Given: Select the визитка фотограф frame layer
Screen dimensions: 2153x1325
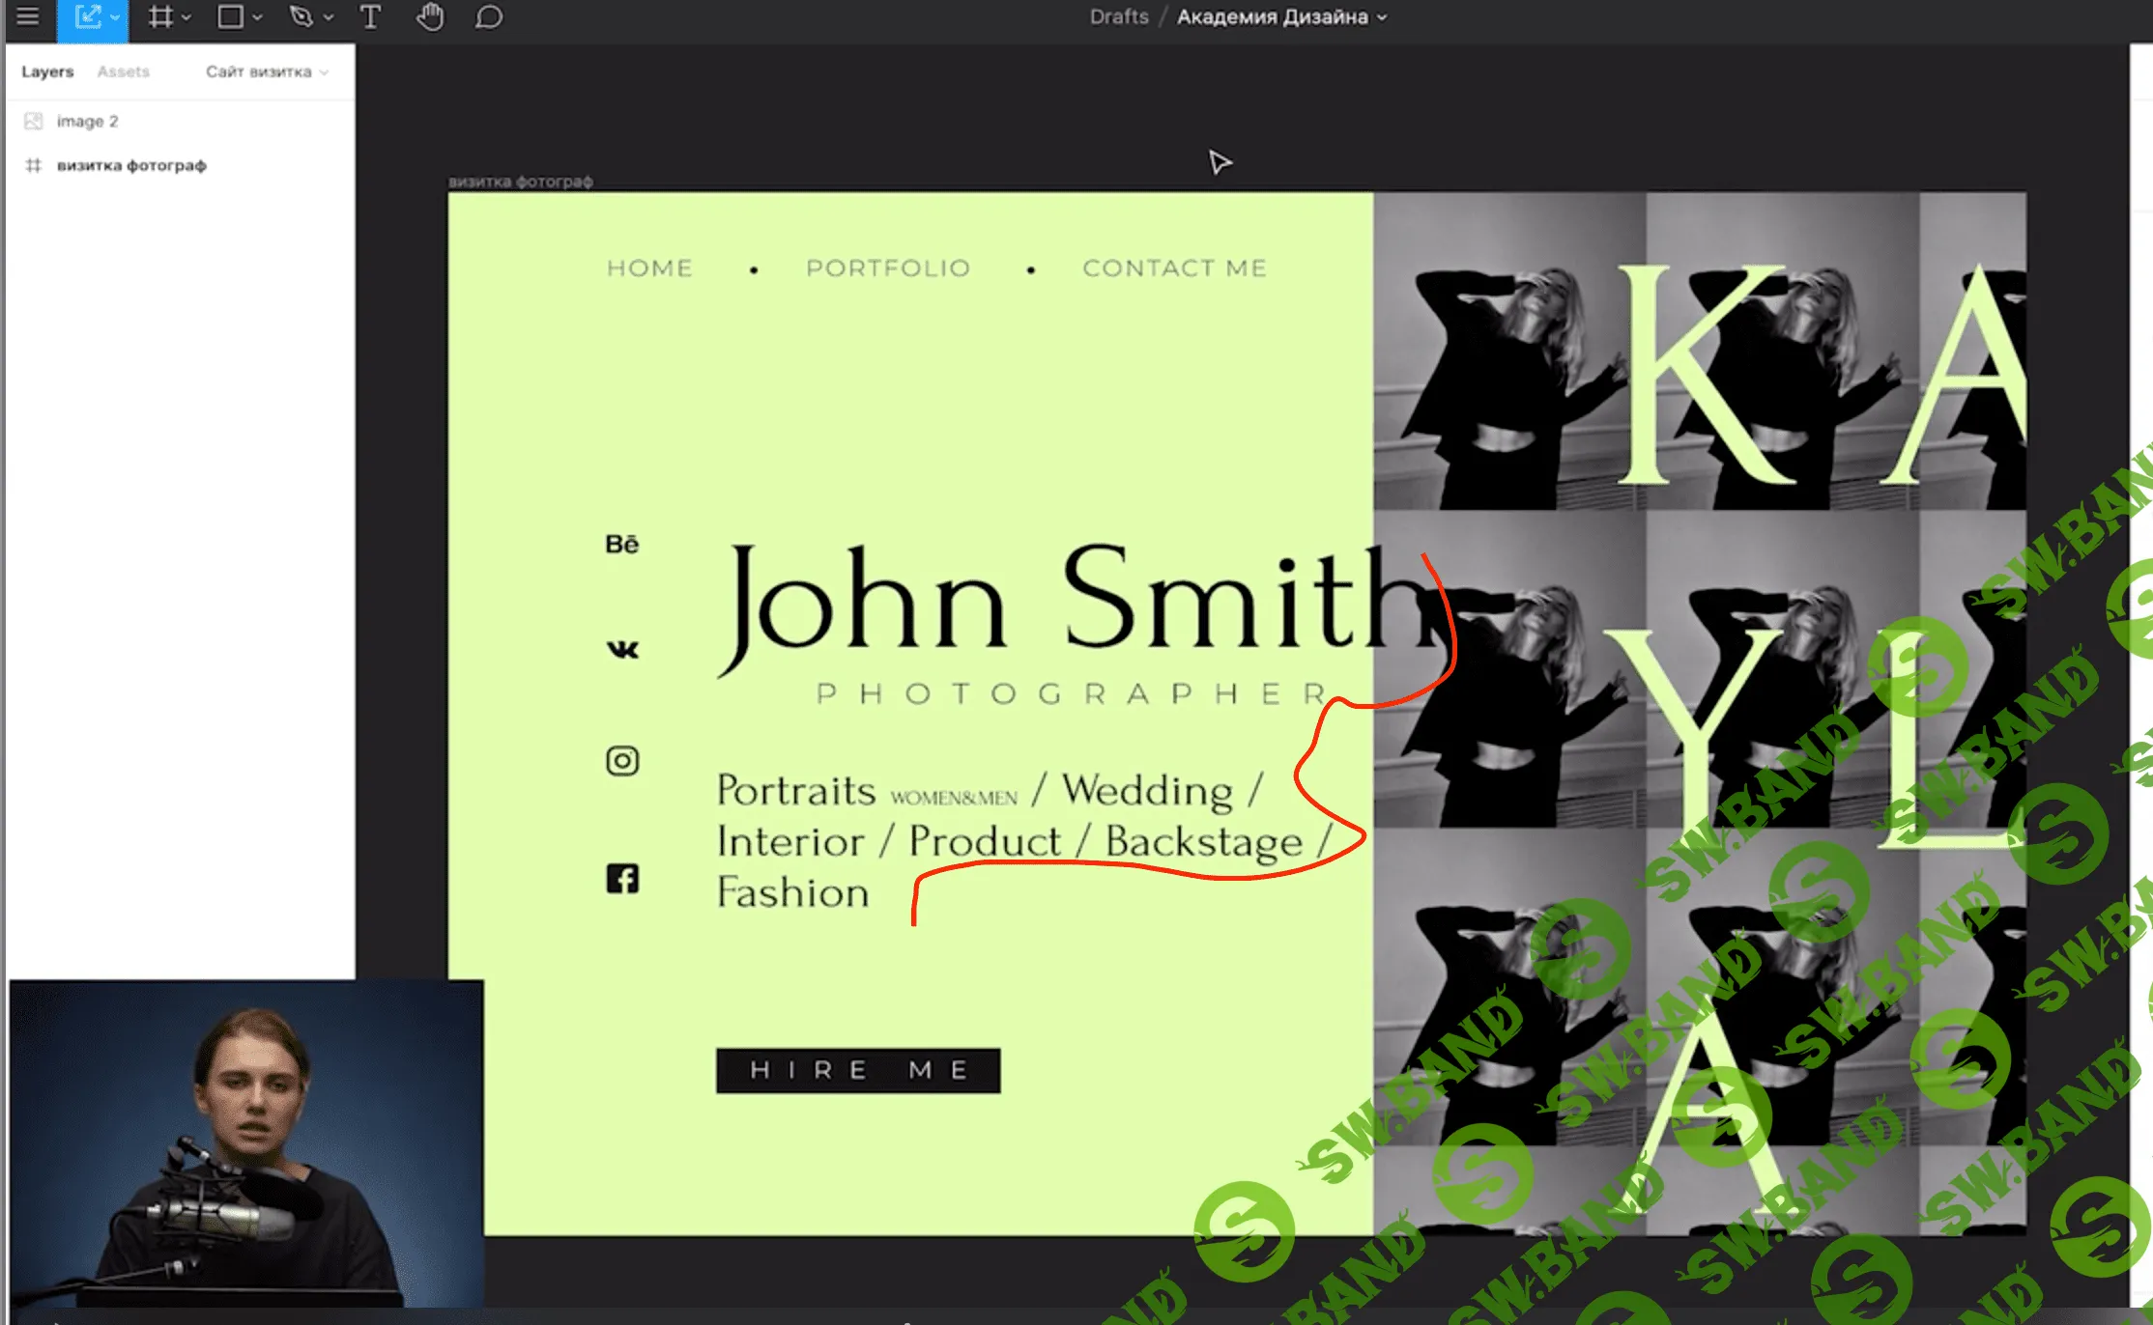Looking at the screenshot, I should coord(131,165).
